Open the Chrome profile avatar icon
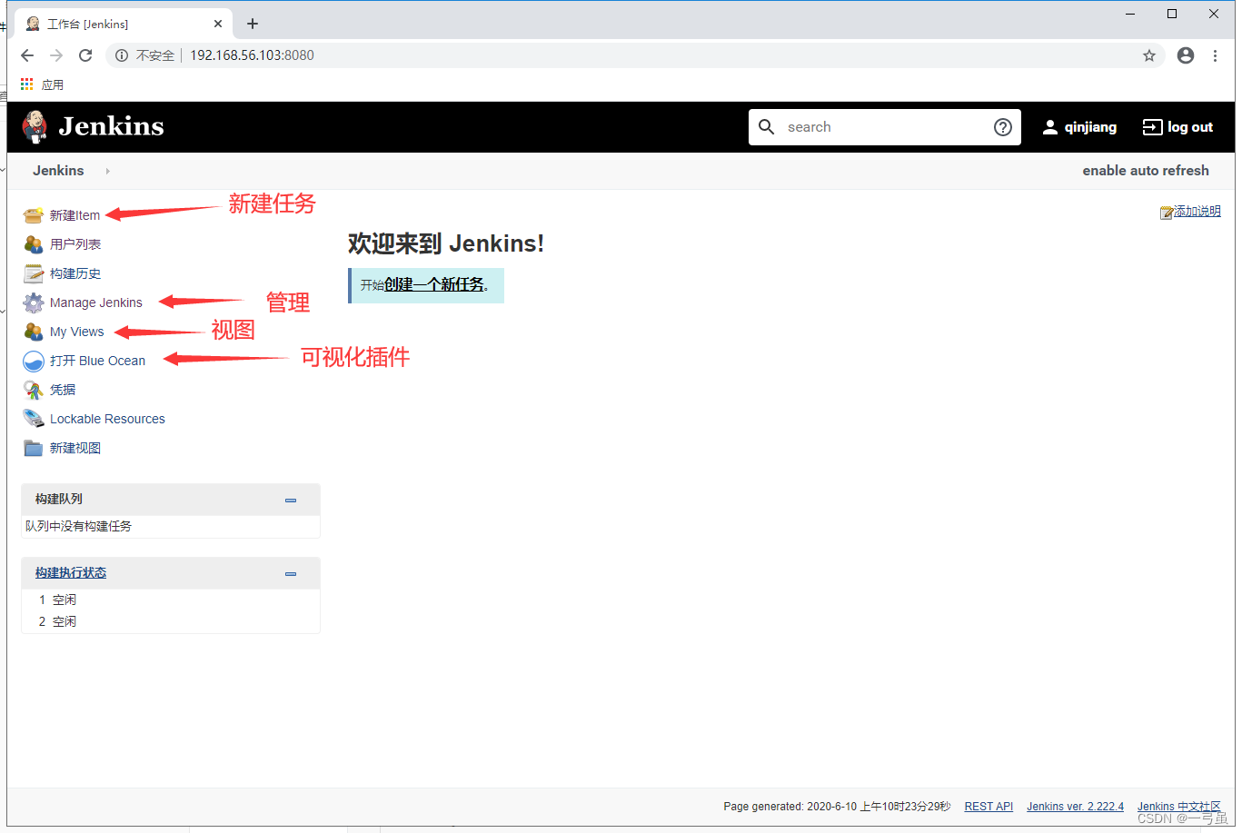 (1186, 55)
